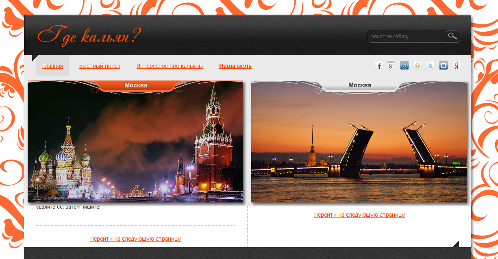Open the «Быстрый поиск» menu item

(x=100, y=66)
